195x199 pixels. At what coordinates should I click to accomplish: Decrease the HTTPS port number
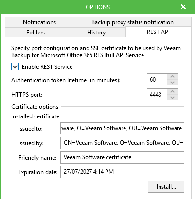tap(173, 97)
